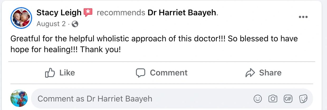Viewport: 327px width, 110px height.
Task: Click the August 2 post timestamp
Action: click(x=51, y=24)
